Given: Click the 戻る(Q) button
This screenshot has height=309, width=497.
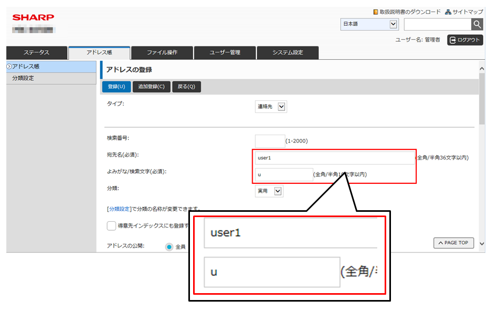Looking at the screenshot, I should click(x=186, y=87).
